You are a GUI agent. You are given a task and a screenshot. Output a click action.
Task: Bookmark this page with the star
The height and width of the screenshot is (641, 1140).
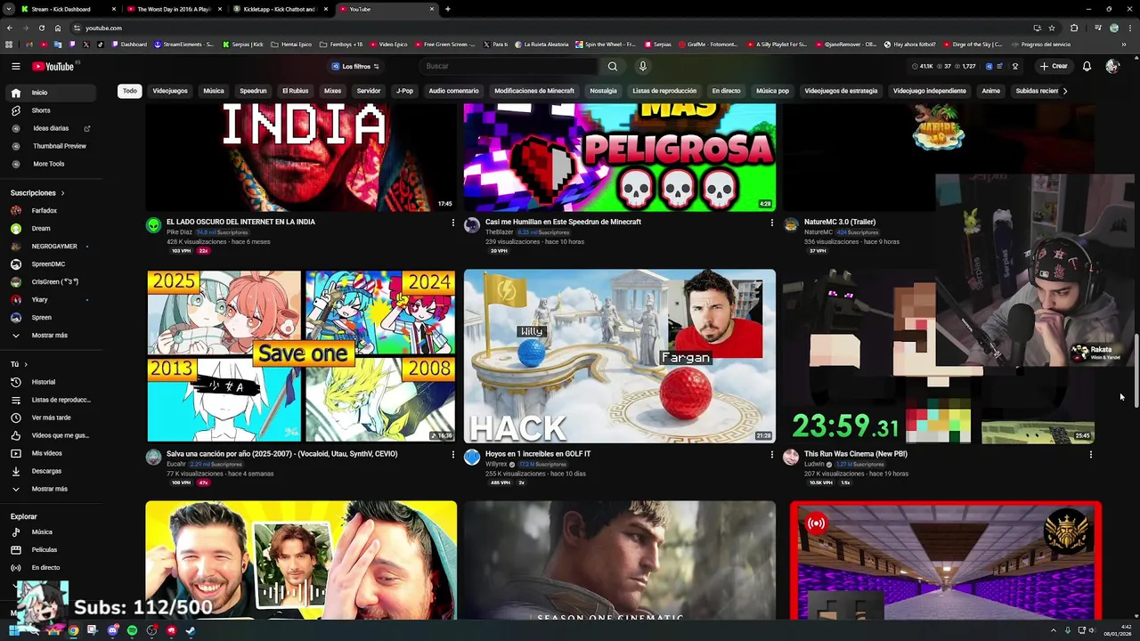[1052, 28]
